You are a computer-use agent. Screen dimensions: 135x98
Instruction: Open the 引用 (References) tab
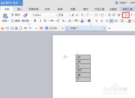[47, 9]
